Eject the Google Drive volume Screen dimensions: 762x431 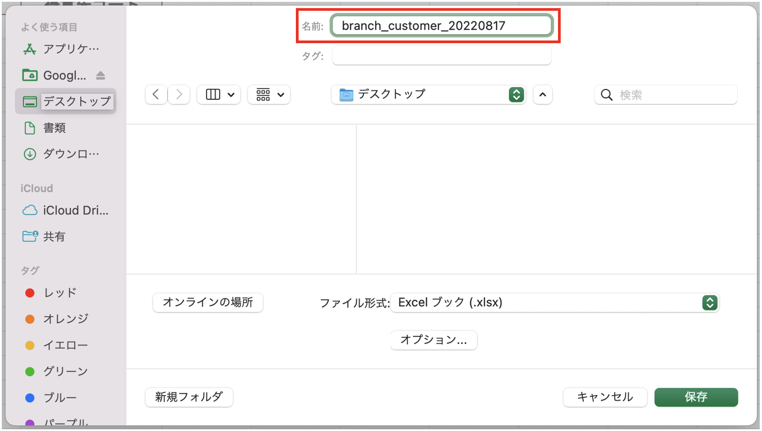[100, 76]
